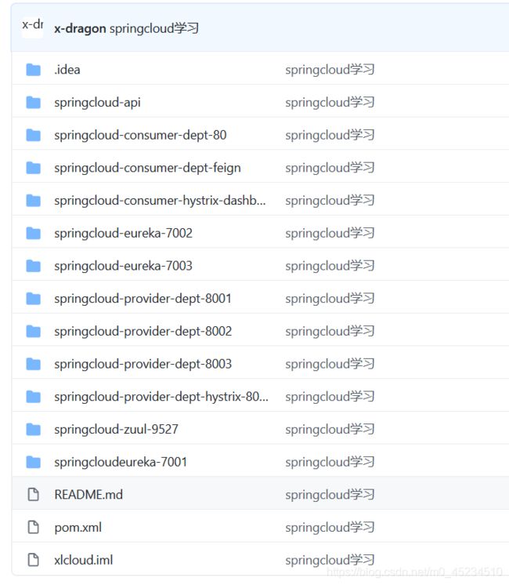Viewport: 509px width, 585px height.
Task: Click the springcloud-provider-dept-8003 folder icon
Action: (x=34, y=364)
